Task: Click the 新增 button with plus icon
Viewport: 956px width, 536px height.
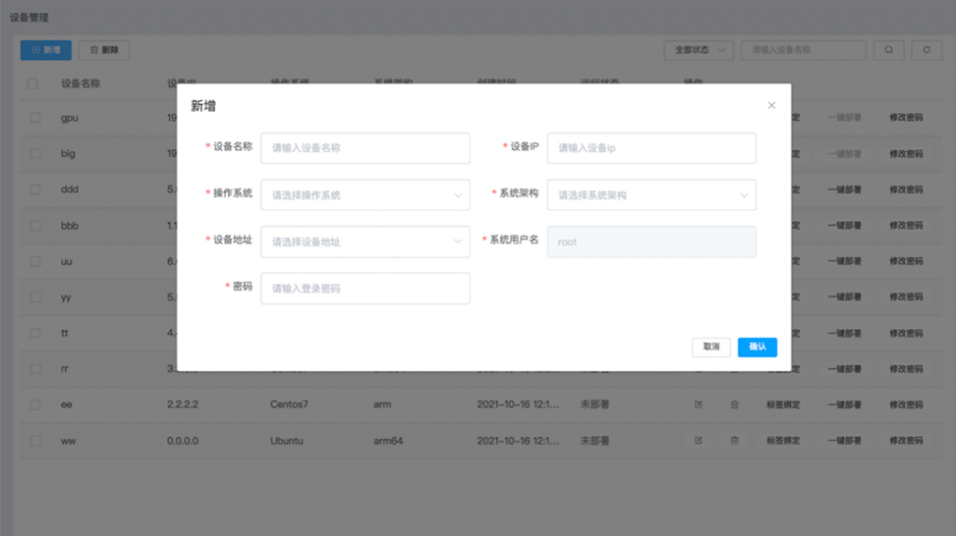Action: pos(46,50)
